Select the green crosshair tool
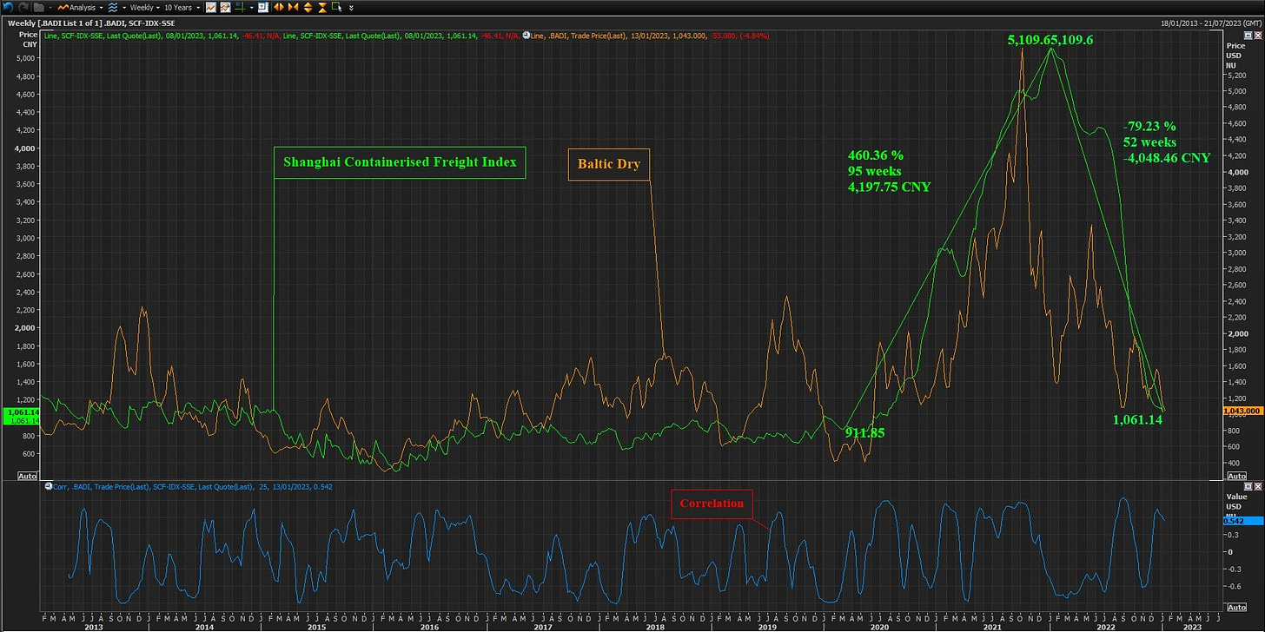1265x632 pixels. point(240,7)
